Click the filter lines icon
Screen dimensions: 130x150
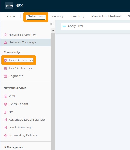pos(64,26)
